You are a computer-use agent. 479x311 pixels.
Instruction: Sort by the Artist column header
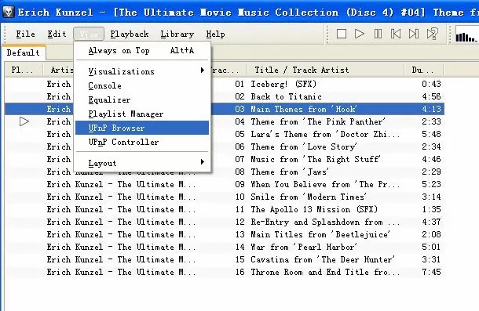[x=59, y=70]
